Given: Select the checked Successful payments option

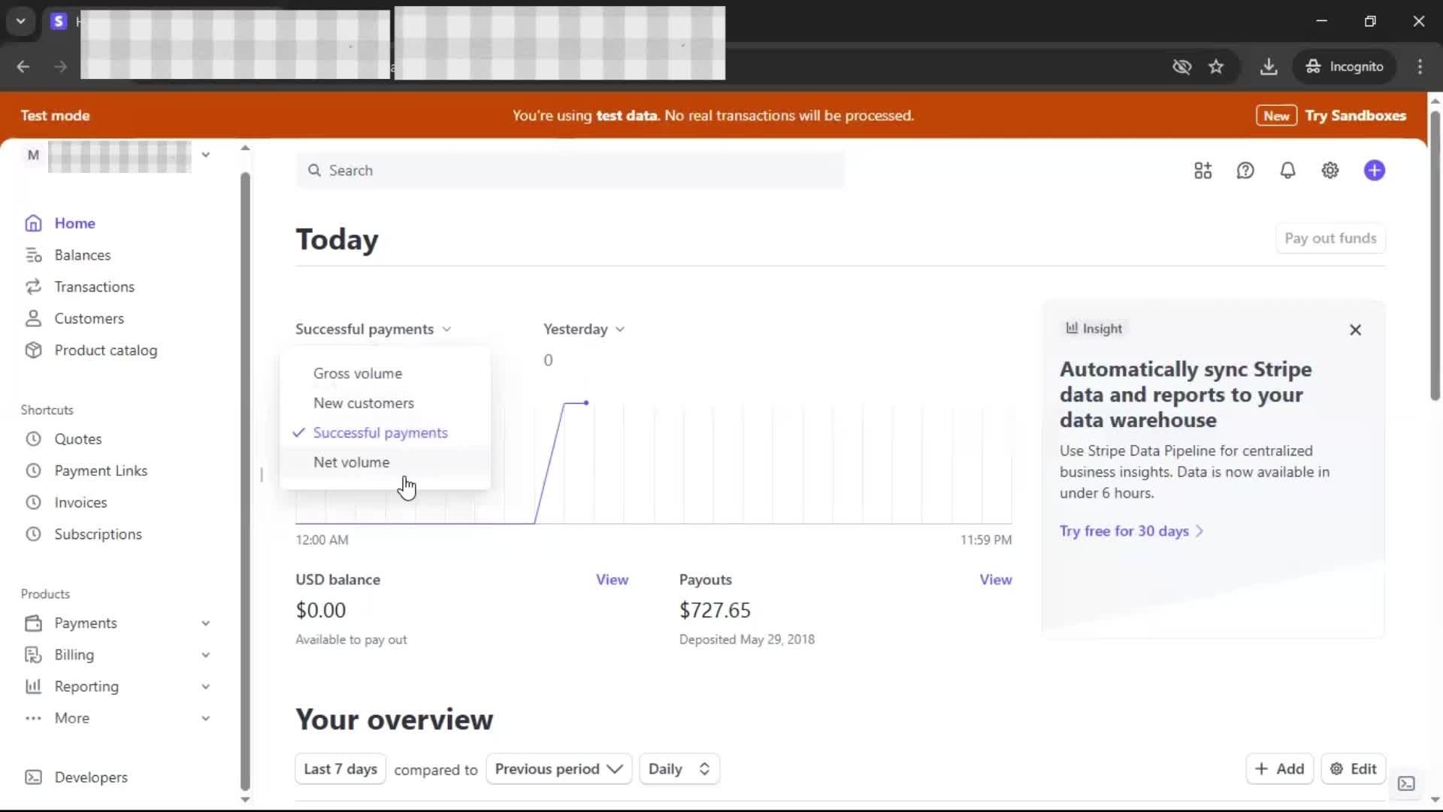Looking at the screenshot, I should click(380, 432).
